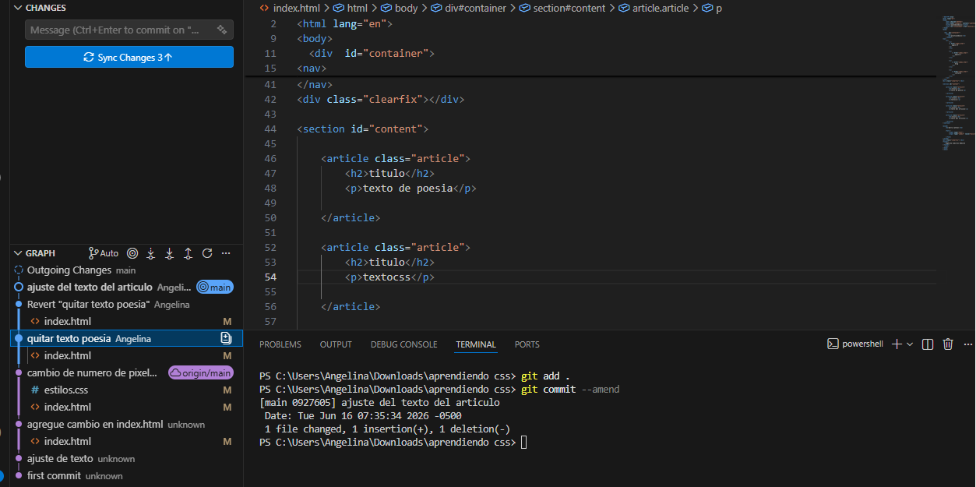Click the main branch badge in the graph
Screen dimensions: 976x487
215,288
